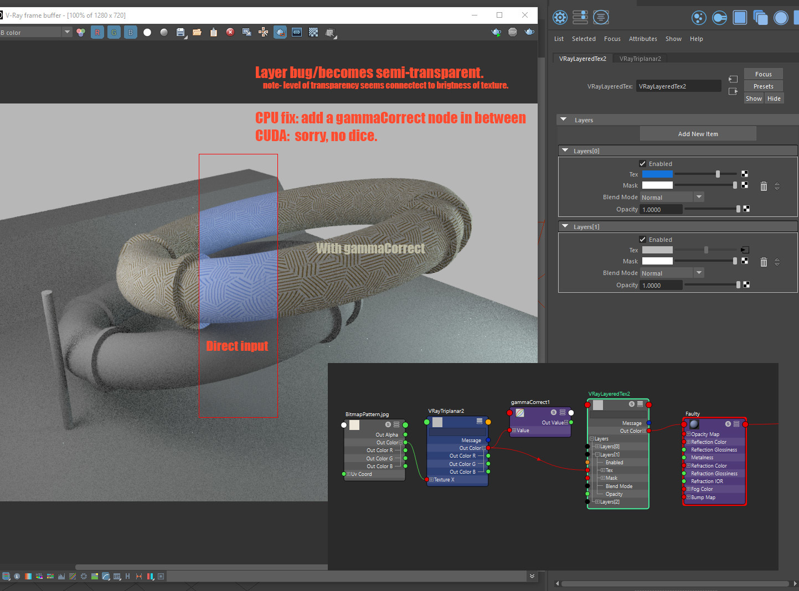
Task: Show alpha channel white circle
Action: pyautogui.click(x=147, y=33)
